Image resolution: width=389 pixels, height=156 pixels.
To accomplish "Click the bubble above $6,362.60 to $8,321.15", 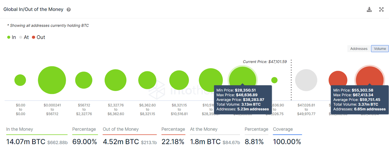I will tap(147, 80).
